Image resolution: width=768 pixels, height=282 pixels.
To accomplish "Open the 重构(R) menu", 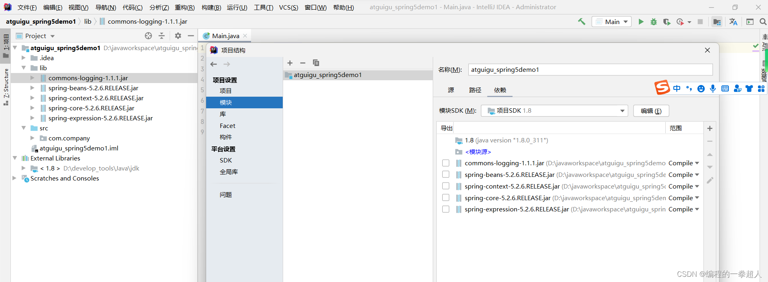I will [185, 7].
